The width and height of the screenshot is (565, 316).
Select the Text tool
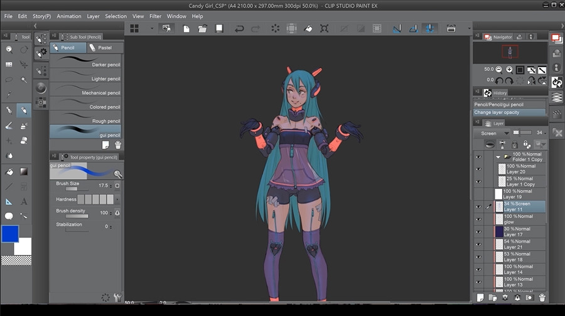tap(24, 201)
